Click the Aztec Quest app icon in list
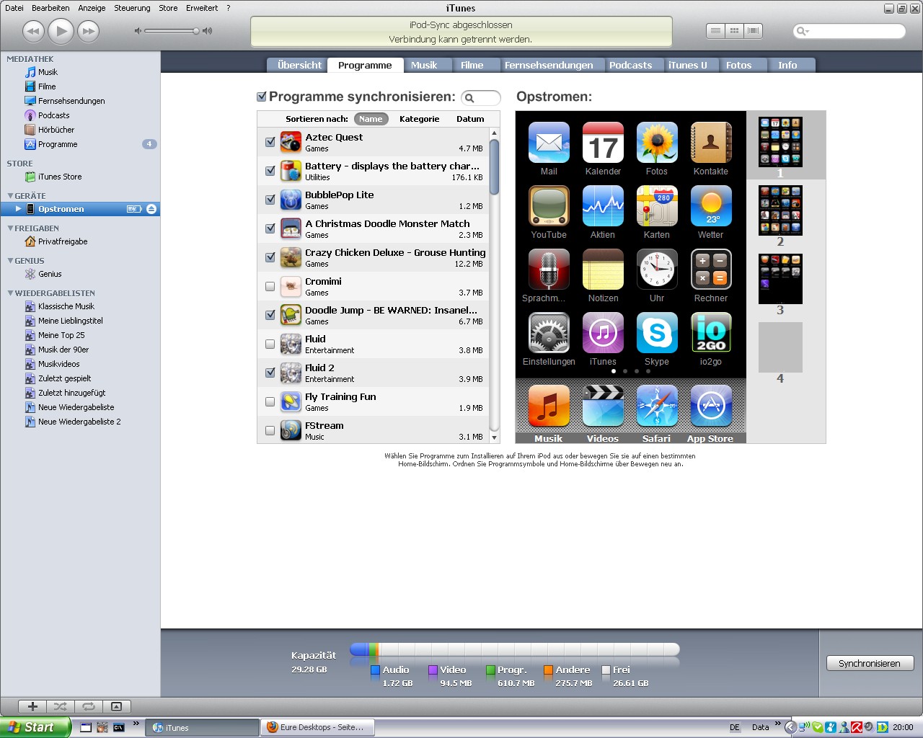Image resolution: width=923 pixels, height=738 pixels. click(x=291, y=142)
